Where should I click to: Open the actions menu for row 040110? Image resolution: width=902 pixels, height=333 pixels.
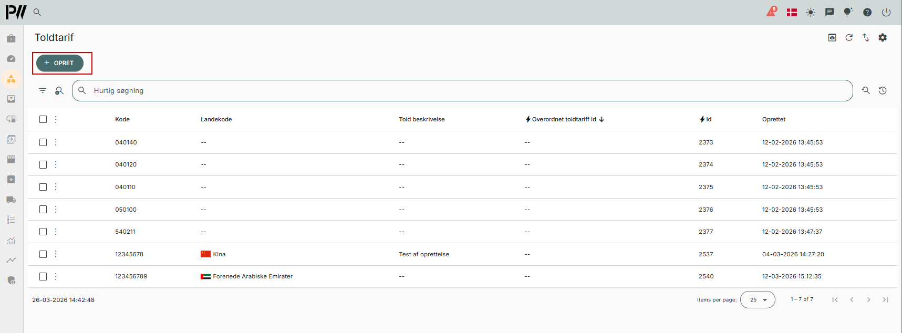point(56,187)
